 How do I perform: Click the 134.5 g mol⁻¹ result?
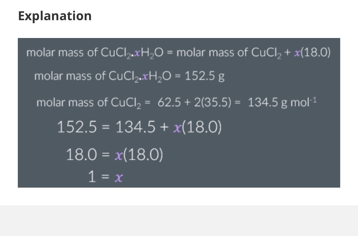[282, 103]
